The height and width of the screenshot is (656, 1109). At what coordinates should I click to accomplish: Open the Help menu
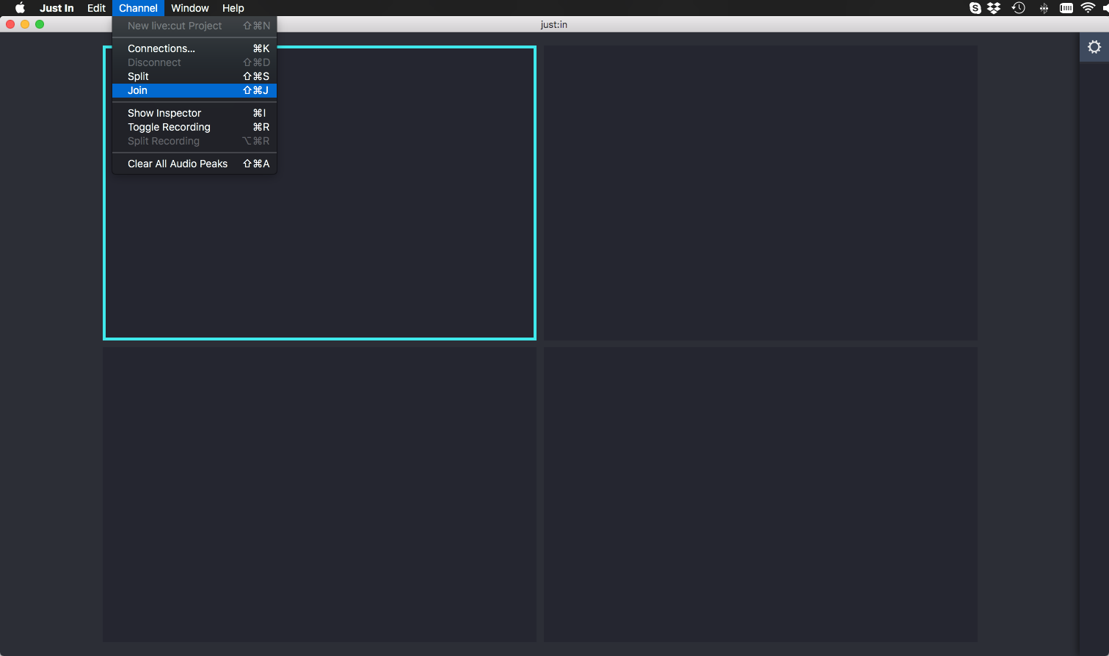[233, 8]
